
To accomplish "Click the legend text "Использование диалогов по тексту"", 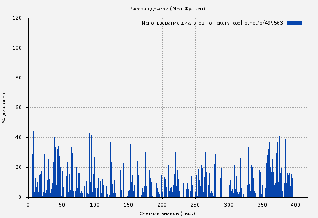I will [185, 23].
